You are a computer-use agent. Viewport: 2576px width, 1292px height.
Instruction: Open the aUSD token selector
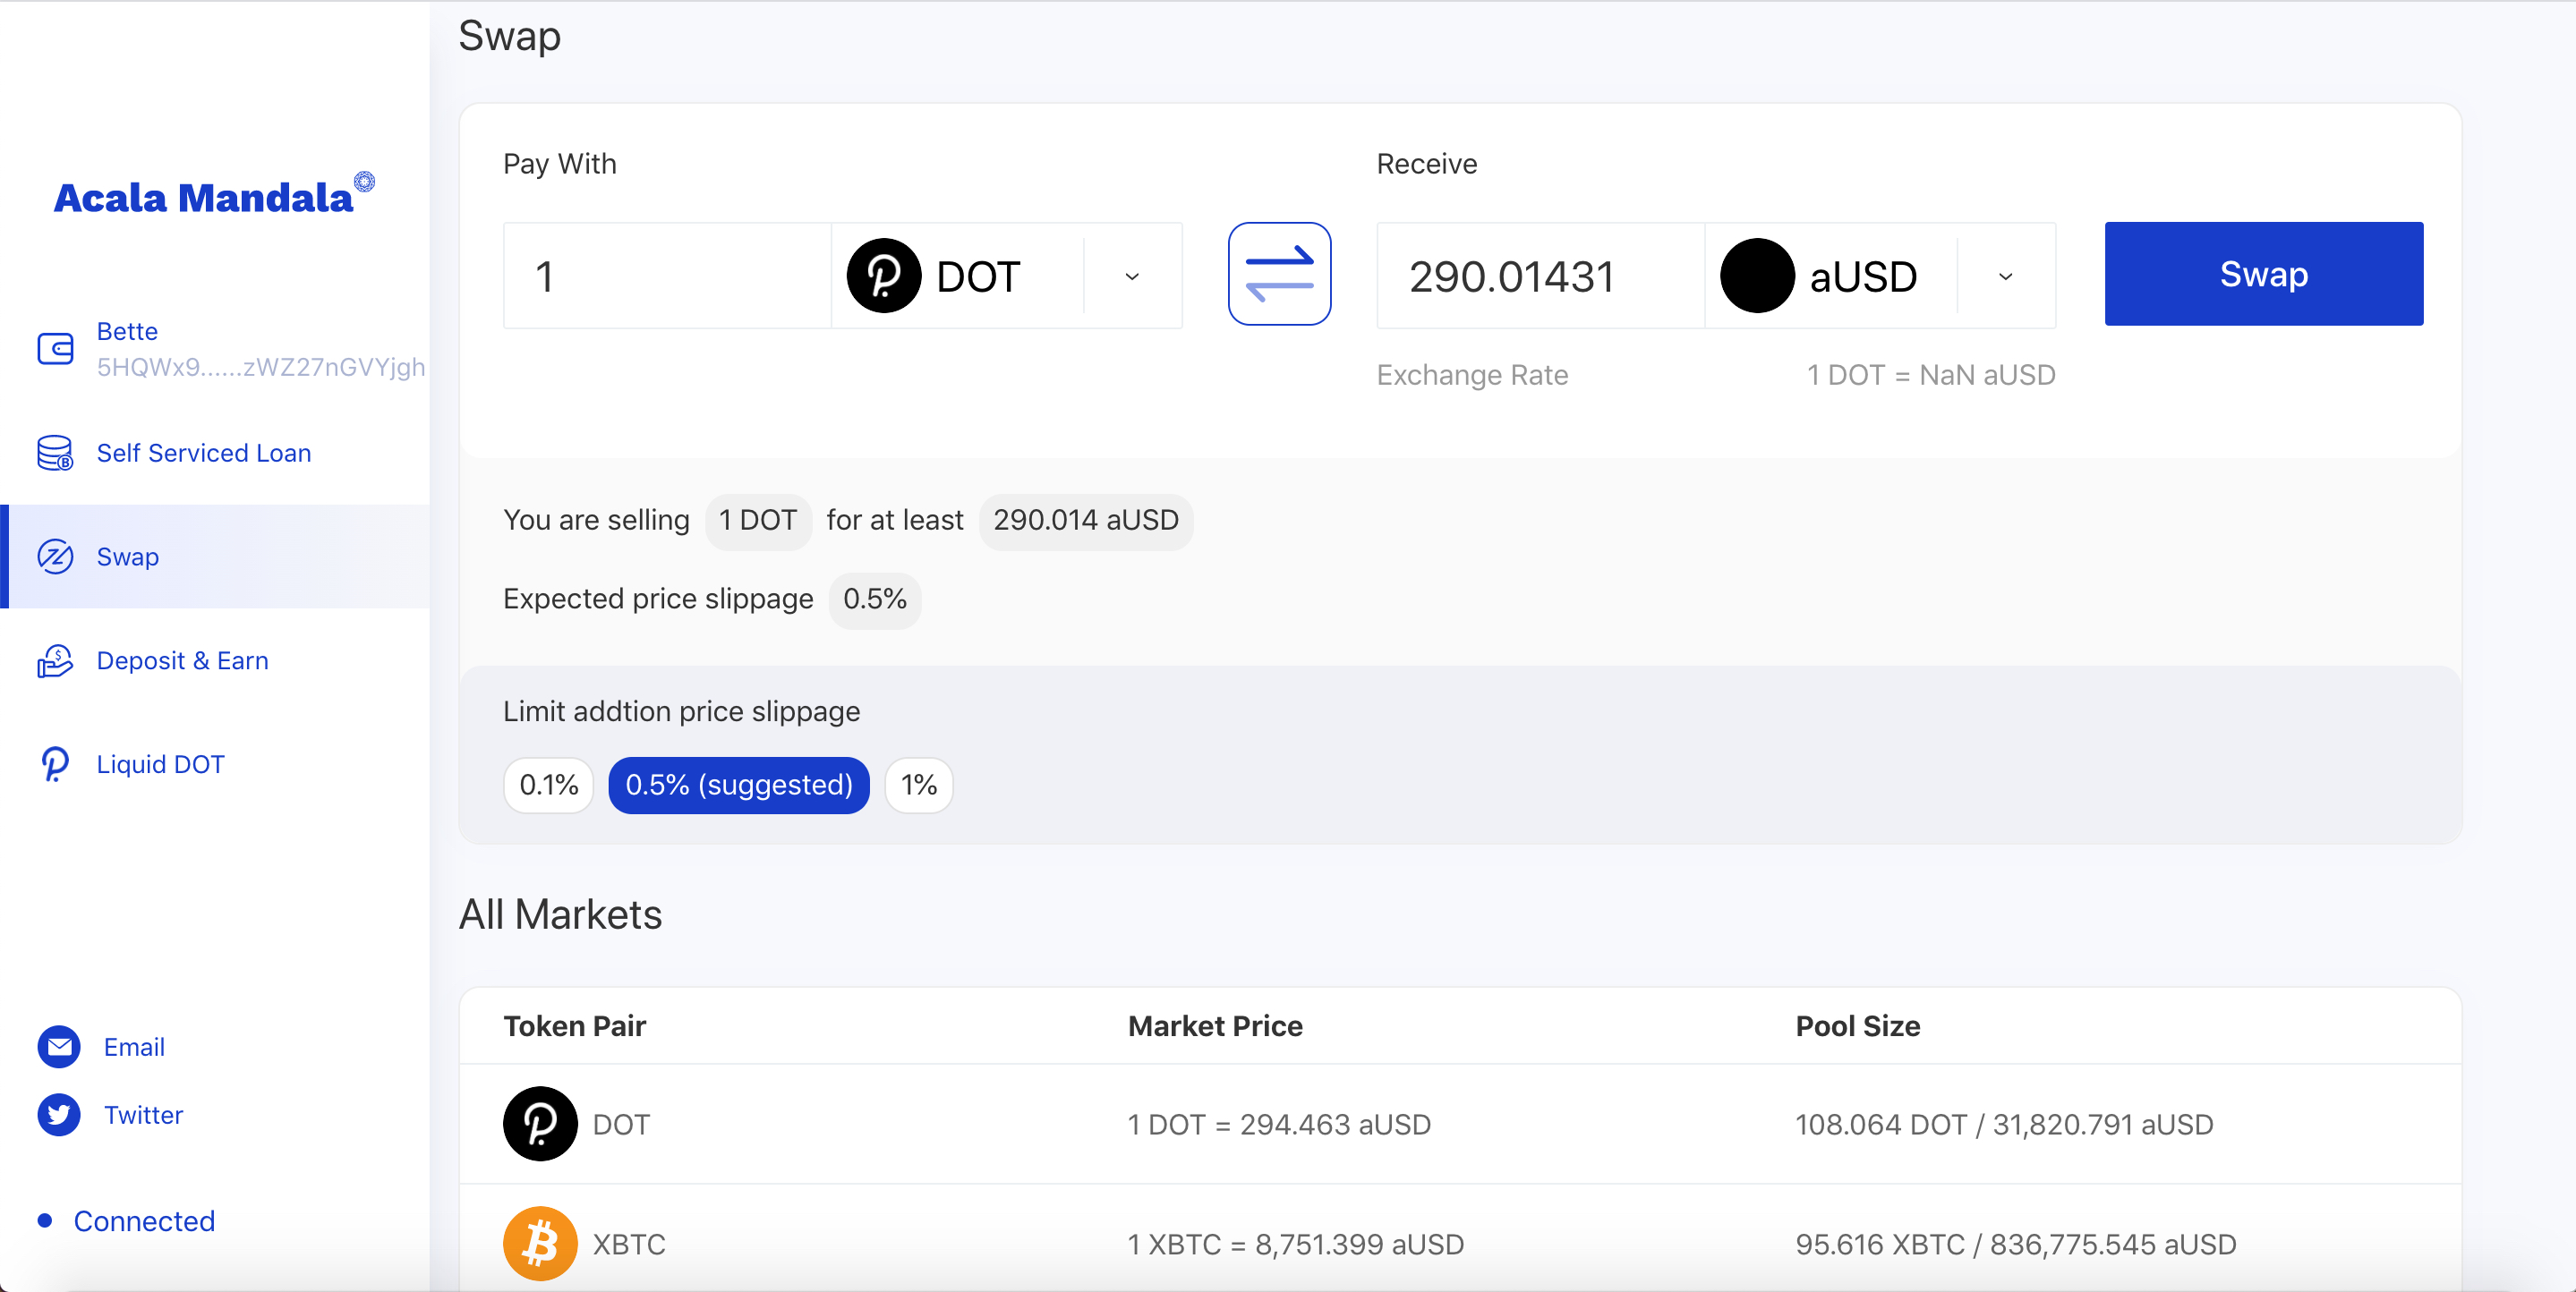1880,276
